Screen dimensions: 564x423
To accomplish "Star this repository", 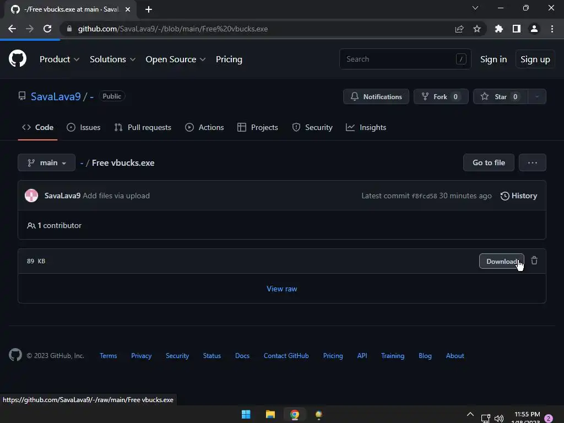I will tap(500, 96).
